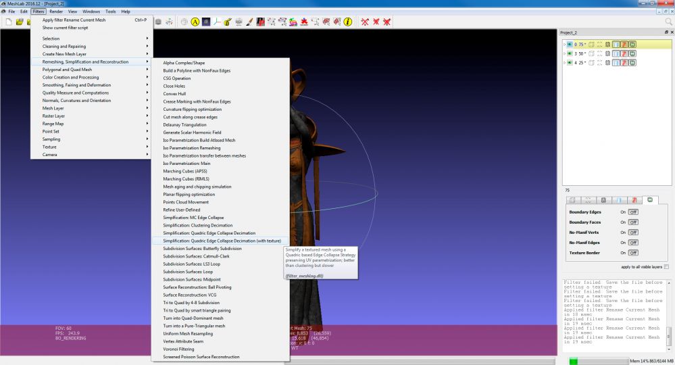
Task: Check 'apply to all visible layers' checkbox
Action: [666, 267]
